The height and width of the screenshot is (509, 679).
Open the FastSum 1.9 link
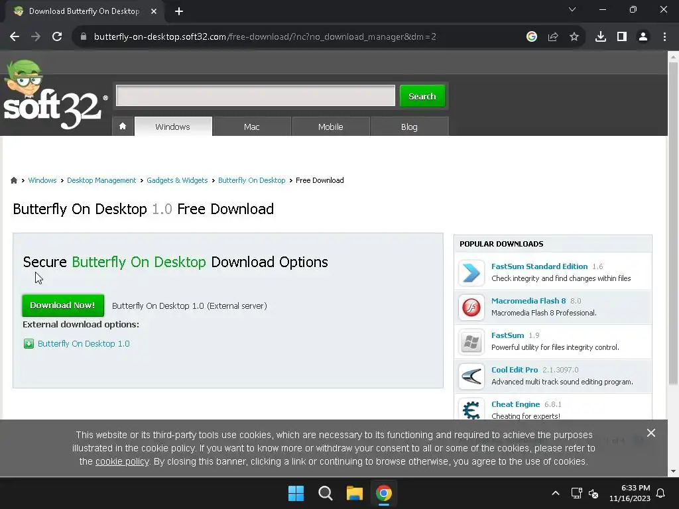507,335
